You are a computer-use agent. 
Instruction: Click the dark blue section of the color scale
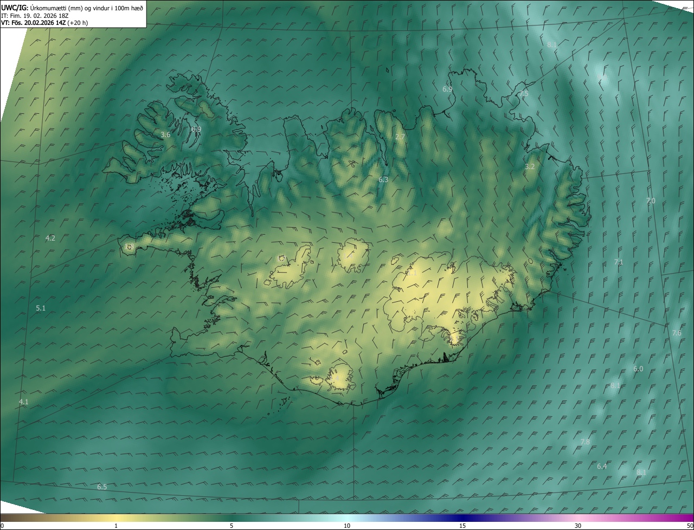462,518
